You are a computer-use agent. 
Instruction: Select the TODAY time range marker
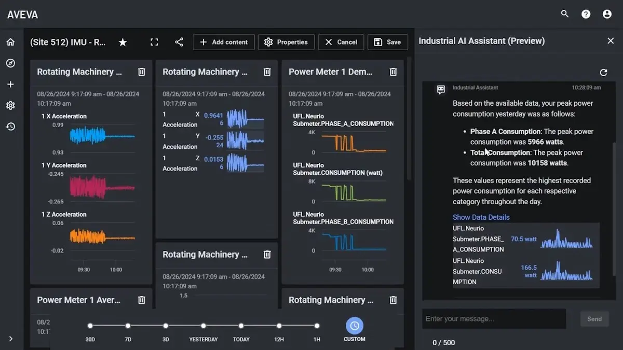click(x=241, y=326)
